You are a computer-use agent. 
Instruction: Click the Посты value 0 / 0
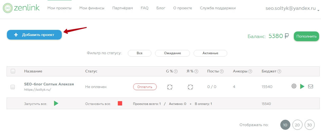(x=212, y=87)
